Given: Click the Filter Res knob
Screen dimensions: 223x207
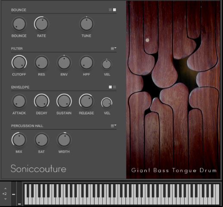Looking at the screenshot, I should (x=41, y=63).
